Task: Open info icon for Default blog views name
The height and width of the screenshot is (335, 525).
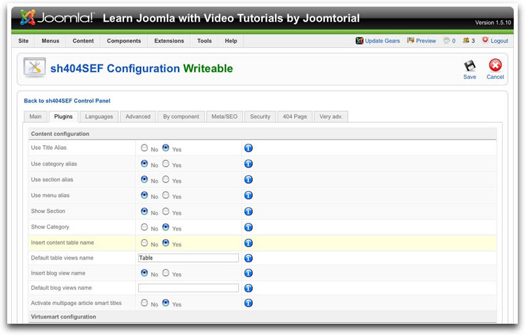Action: (249, 288)
